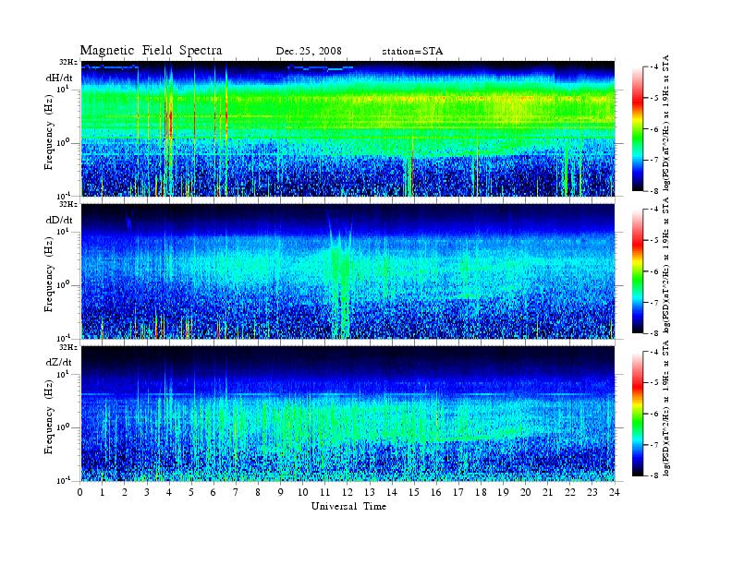Screen dimensions: 732x565
Task: Click the 'Magnetic Field Spectra' title
Action: point(151,51)
